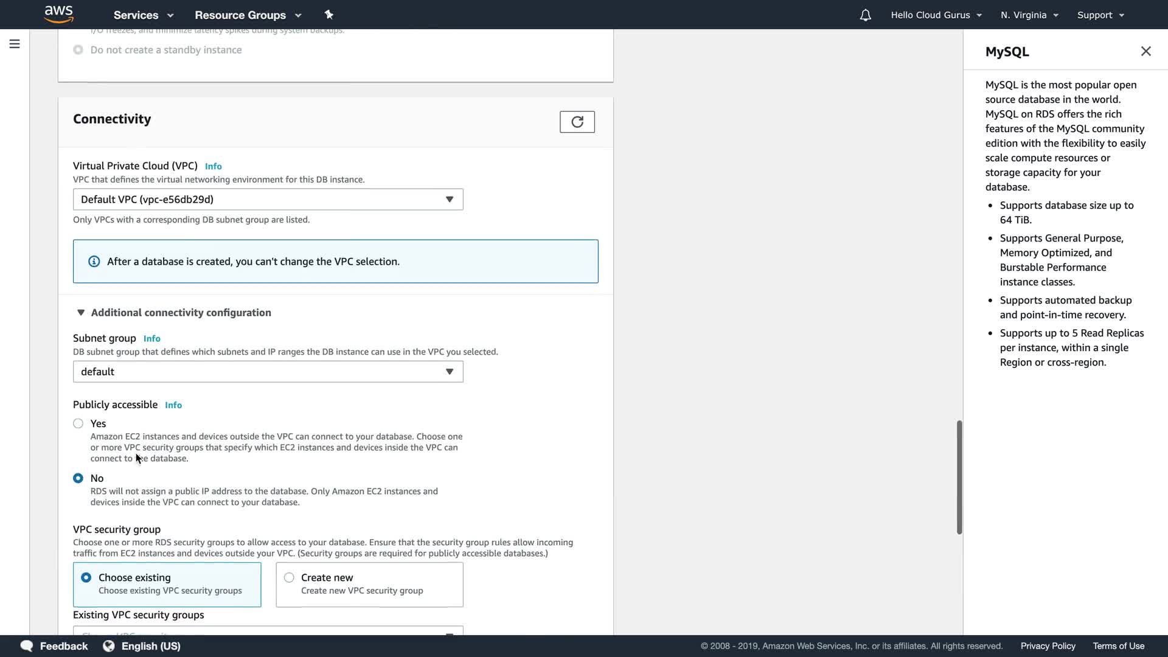1168x657 pixels.
Task: Open the Resource Groups menu
Action: [x=248, y=15]
